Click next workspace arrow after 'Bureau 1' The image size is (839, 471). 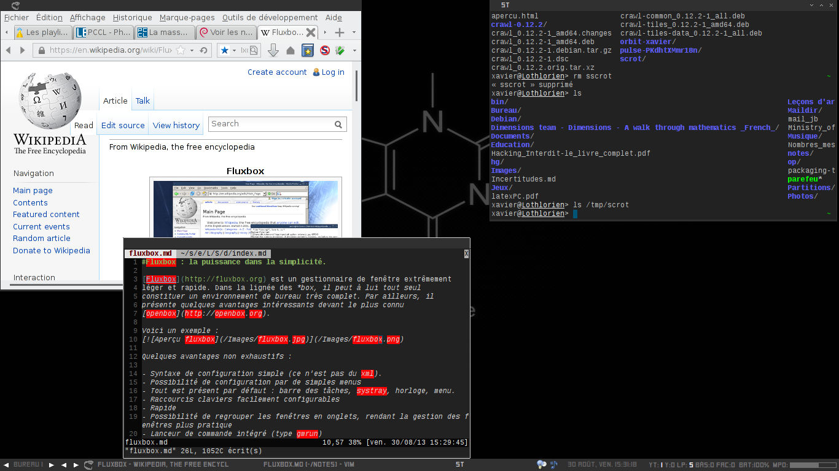(x=52, y=464)
